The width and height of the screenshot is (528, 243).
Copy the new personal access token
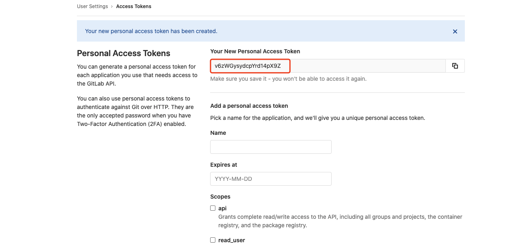point(455,66)
